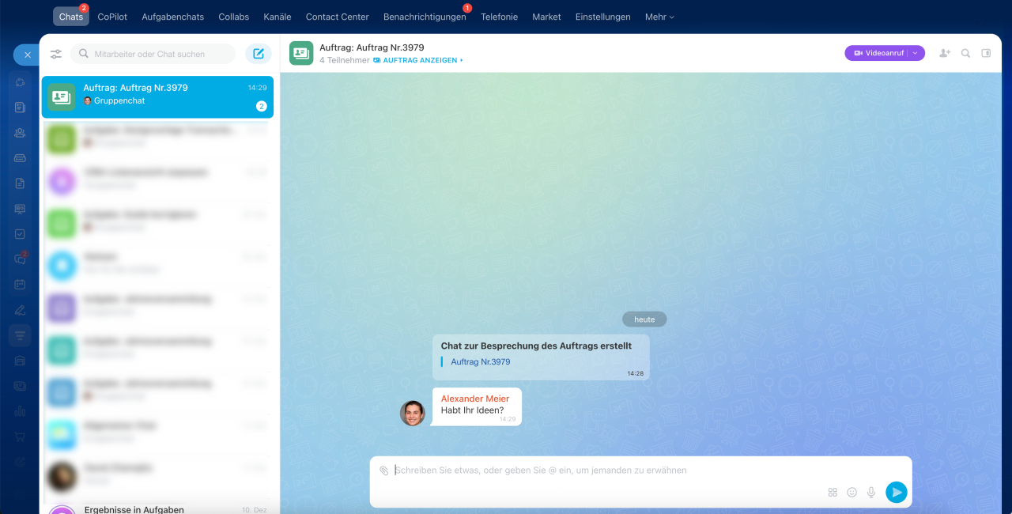
Task: Open the emoji picker
Action: click(x=852, y=492)
